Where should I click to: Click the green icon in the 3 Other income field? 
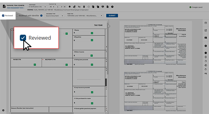coord(92,56)
